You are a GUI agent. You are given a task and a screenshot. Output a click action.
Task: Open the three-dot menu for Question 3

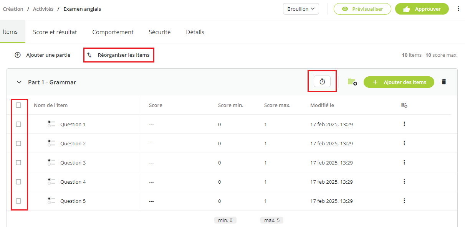404,162
